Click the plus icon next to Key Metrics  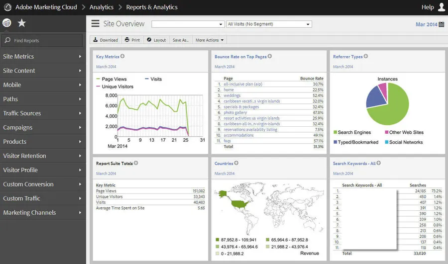[x=122, y=56]
